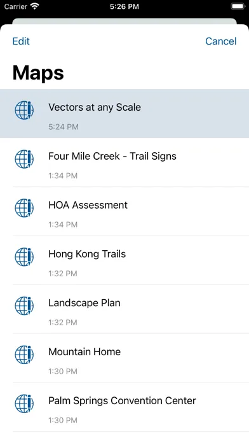Tap the Mountain Home globe icon
Screen dimensions: 249x443
coord(24,355)
